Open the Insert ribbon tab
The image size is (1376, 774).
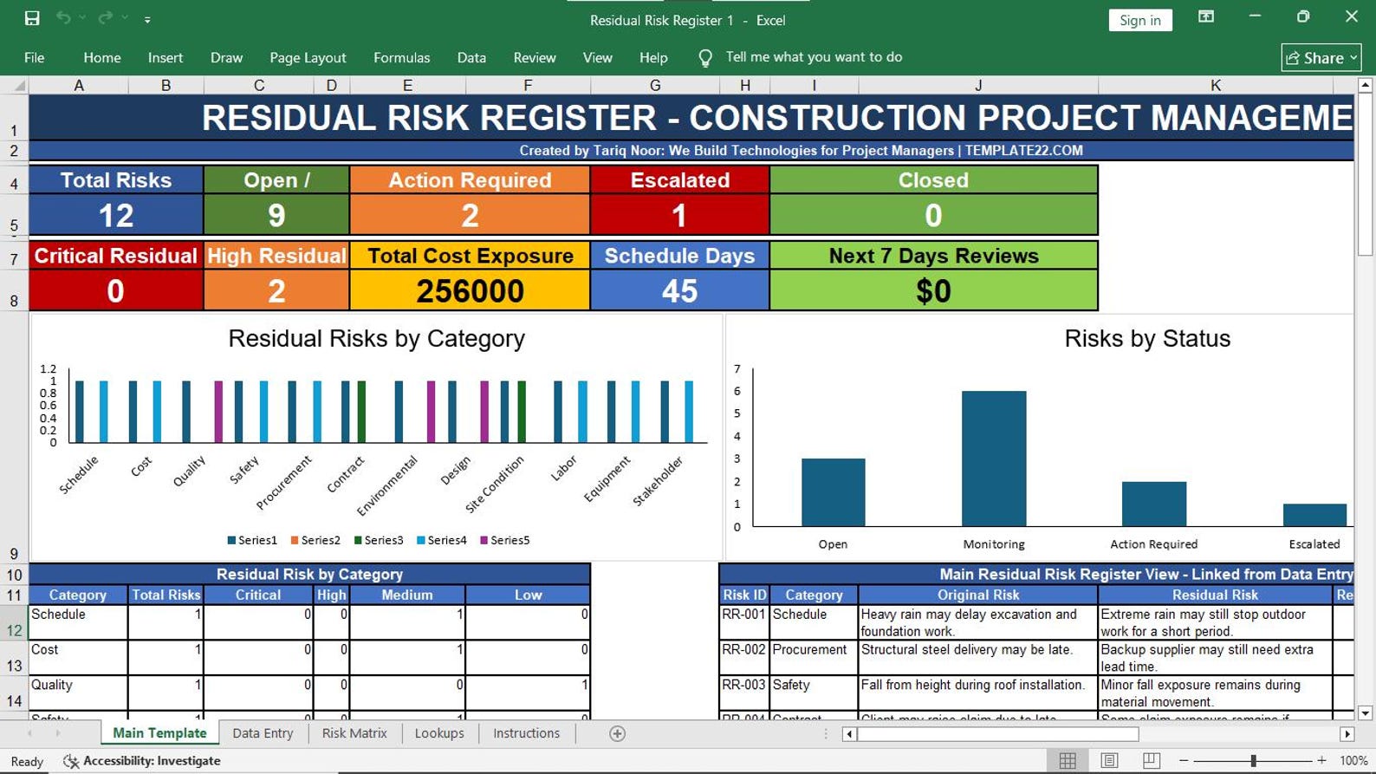tap(165, 58)
